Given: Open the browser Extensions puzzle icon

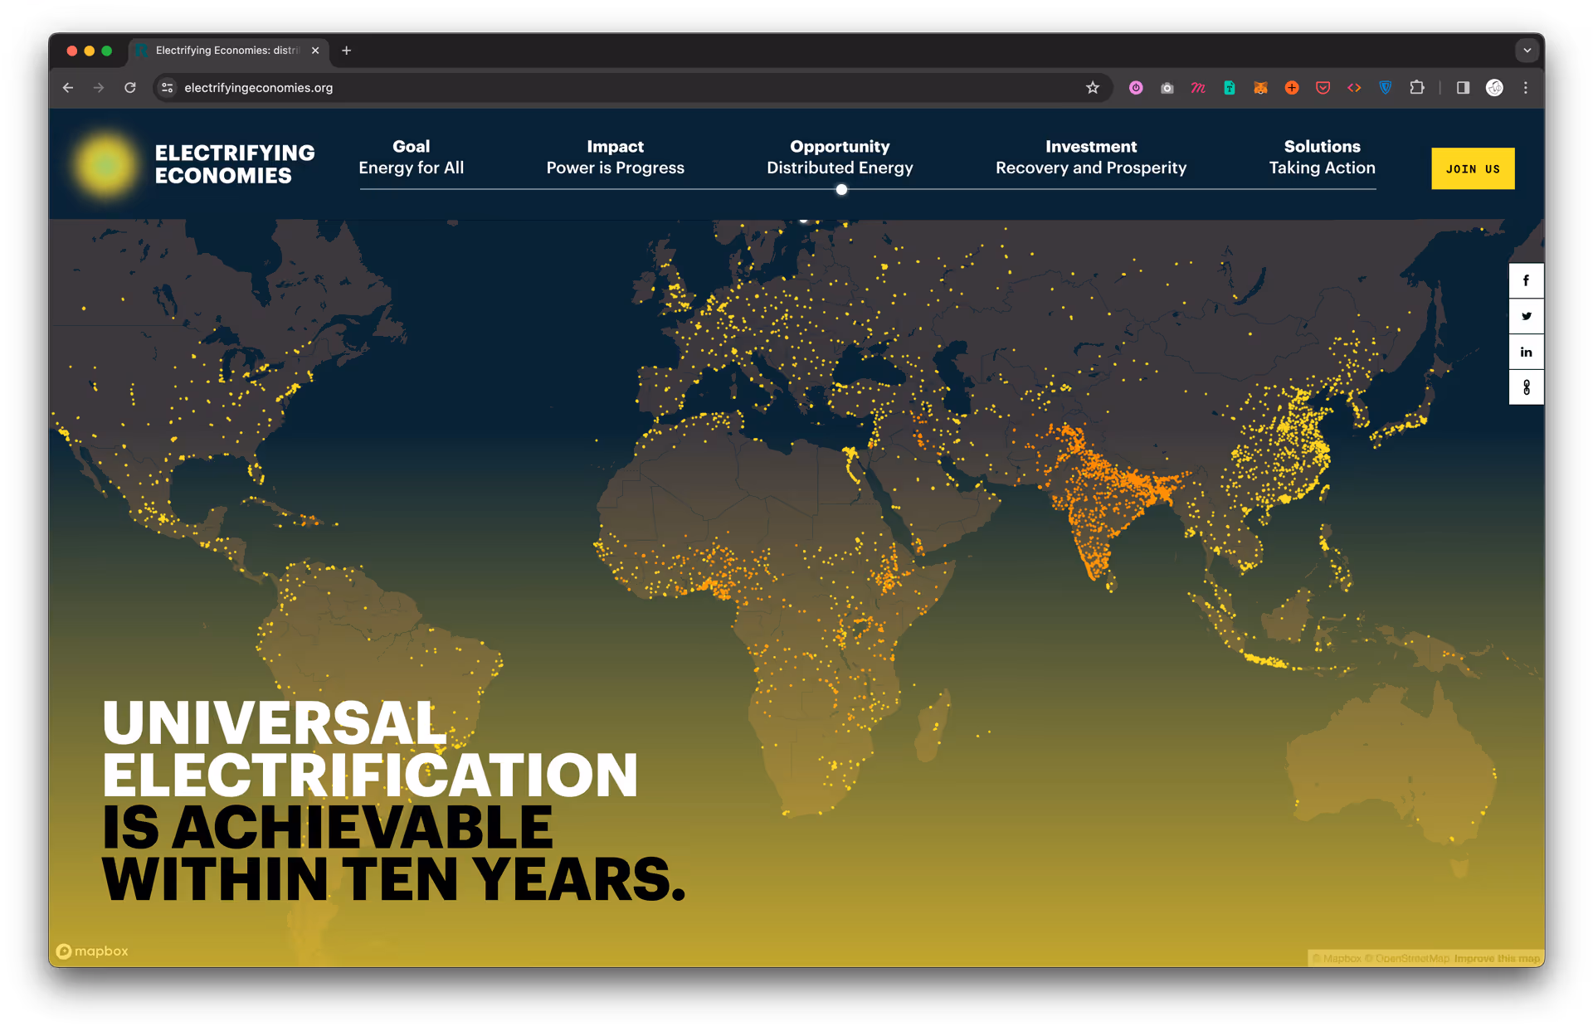Looking at the screenshot, I should [1416, 88].
